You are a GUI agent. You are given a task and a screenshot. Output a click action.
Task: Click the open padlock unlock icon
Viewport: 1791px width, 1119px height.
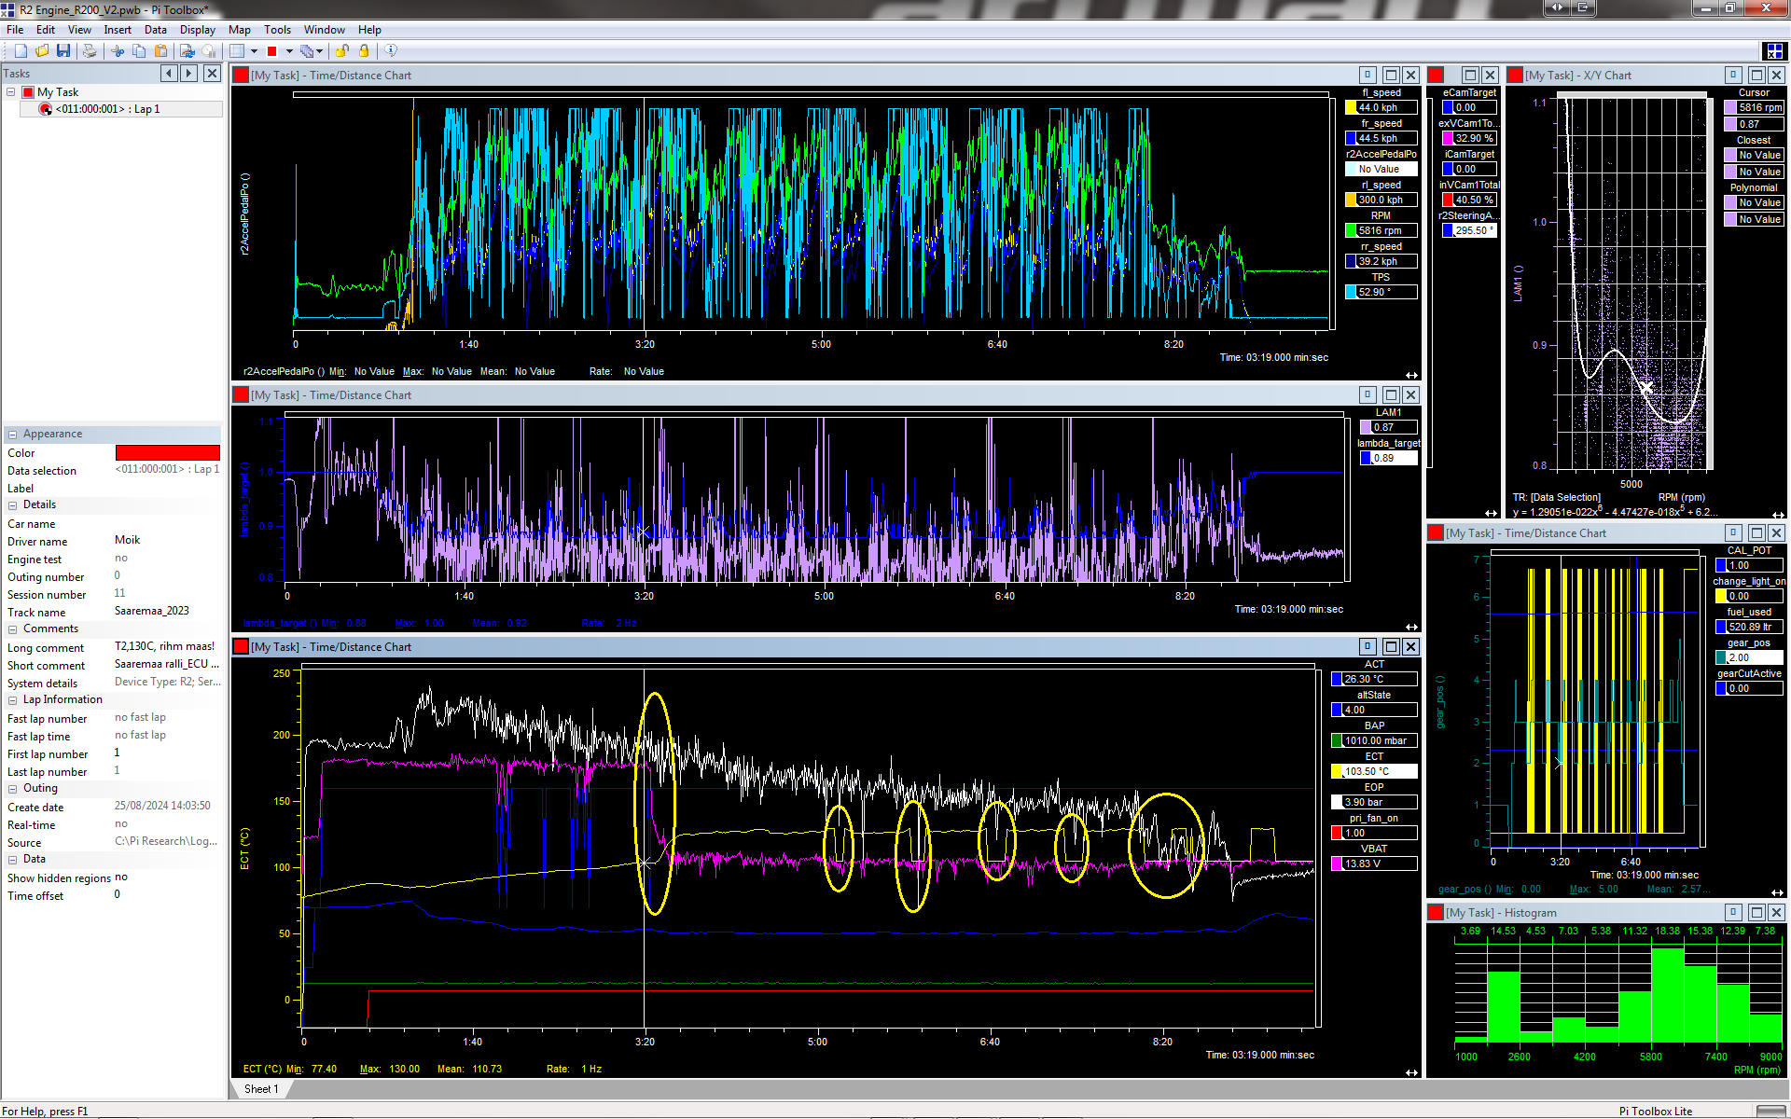click(x=342, y=51)
